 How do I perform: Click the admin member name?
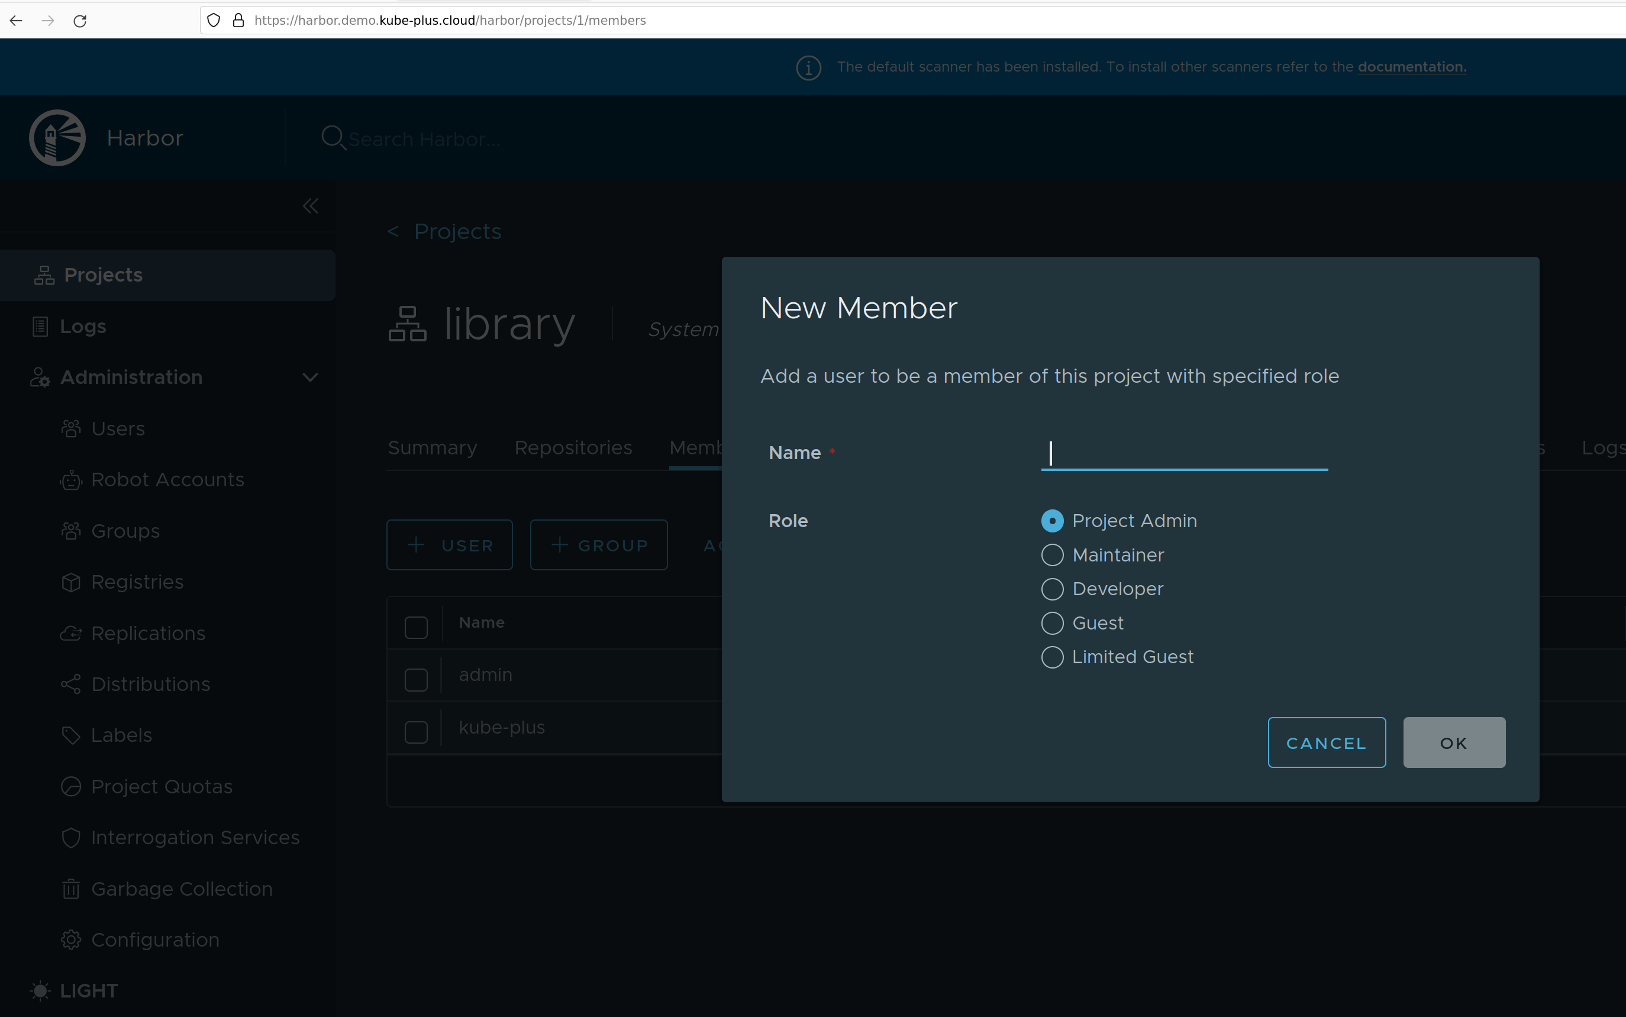[x=485, y=674]
